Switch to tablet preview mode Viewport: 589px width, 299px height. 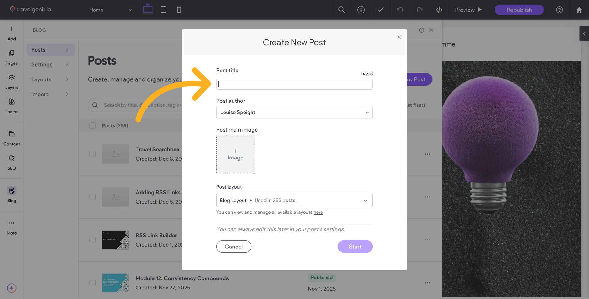pyautogui.click(x=163, y=10)
